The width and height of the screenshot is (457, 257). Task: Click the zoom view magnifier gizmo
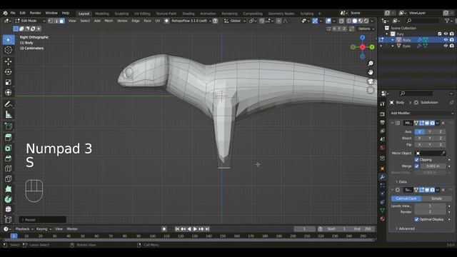371,64
